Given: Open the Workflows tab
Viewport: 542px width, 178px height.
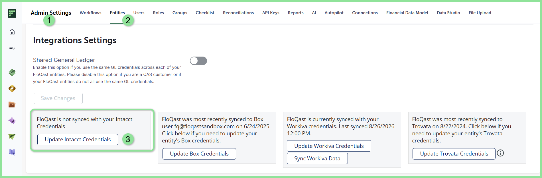Looking at the screenshot, I should (x=90, y=13).
